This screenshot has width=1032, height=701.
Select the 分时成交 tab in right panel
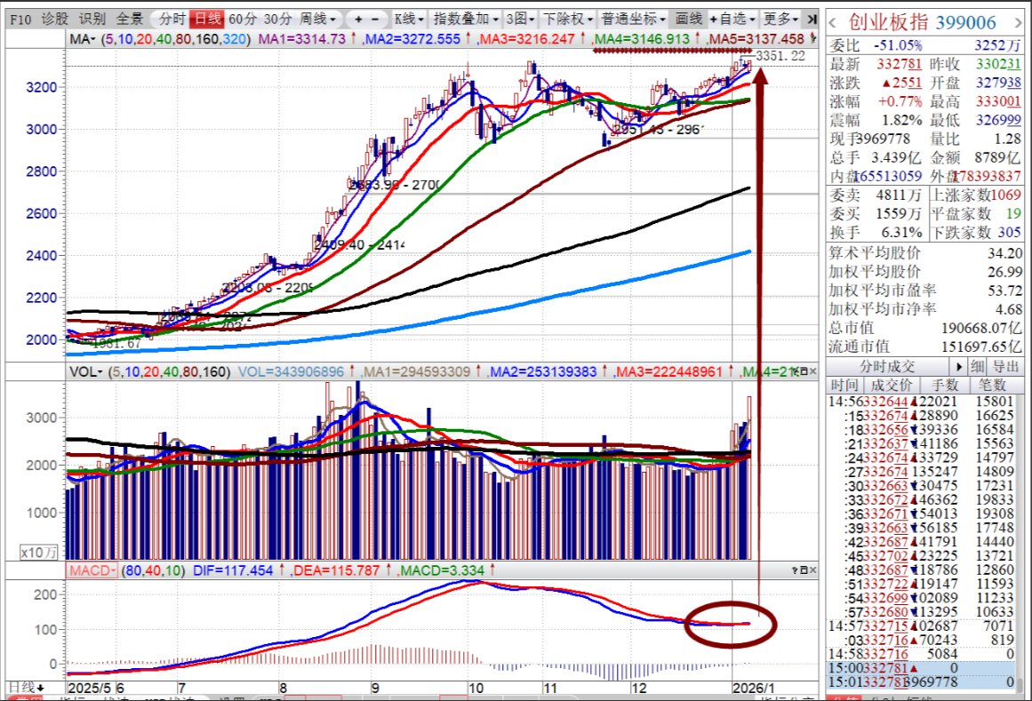pyautogui.click(x=886, y=366)
